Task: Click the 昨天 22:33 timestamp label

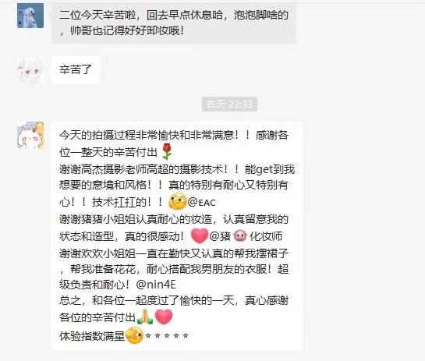Action: pyautogui.click(x=229, y=104)
